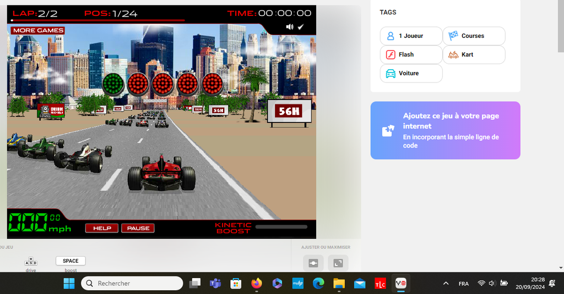Open the Voiture tag
The height and width of the screenshot is (294, 564).
tap(411, 73)
